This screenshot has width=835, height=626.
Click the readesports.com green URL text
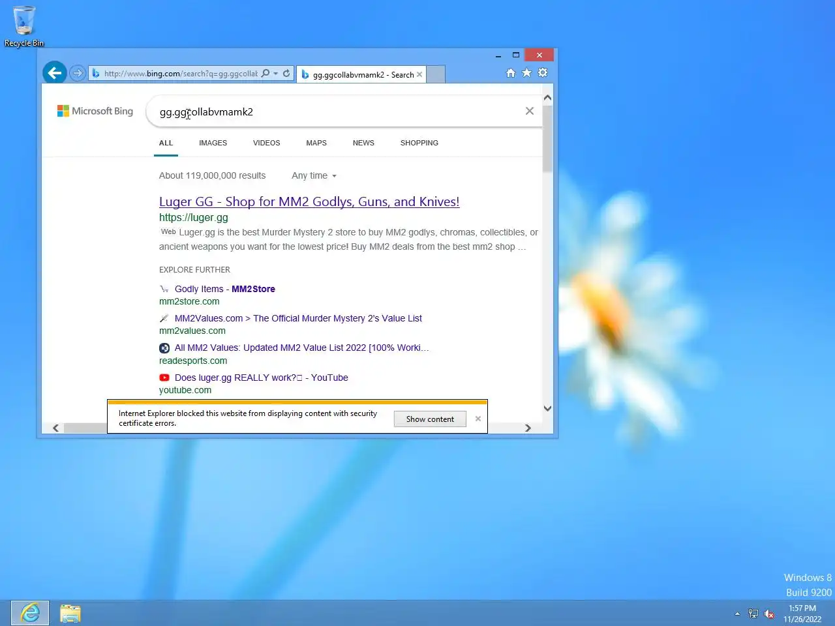pos(193,361)
